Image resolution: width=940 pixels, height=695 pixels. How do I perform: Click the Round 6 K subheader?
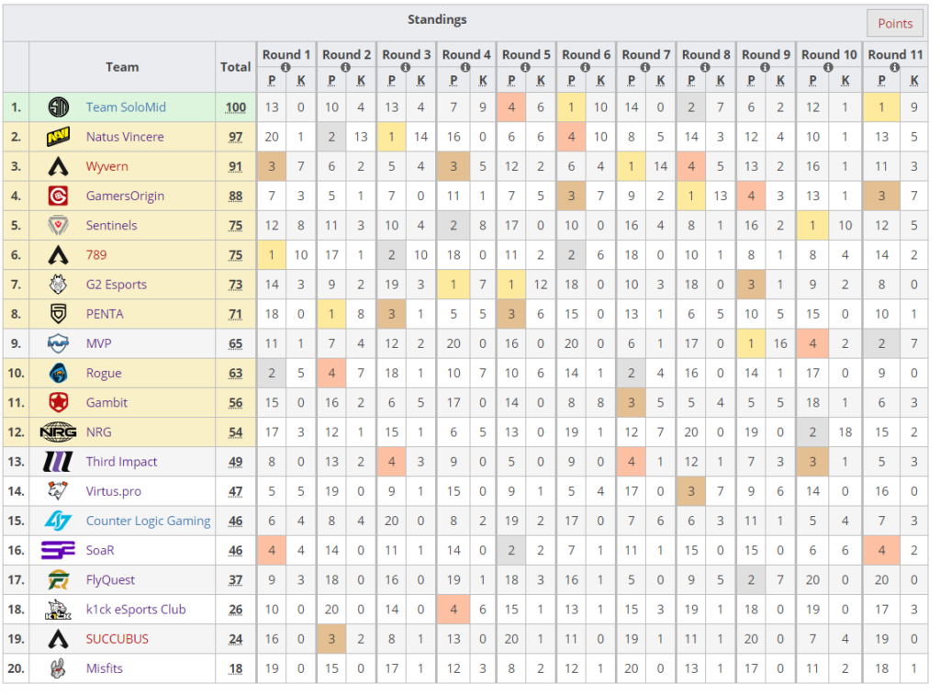(x=600, y=81)
